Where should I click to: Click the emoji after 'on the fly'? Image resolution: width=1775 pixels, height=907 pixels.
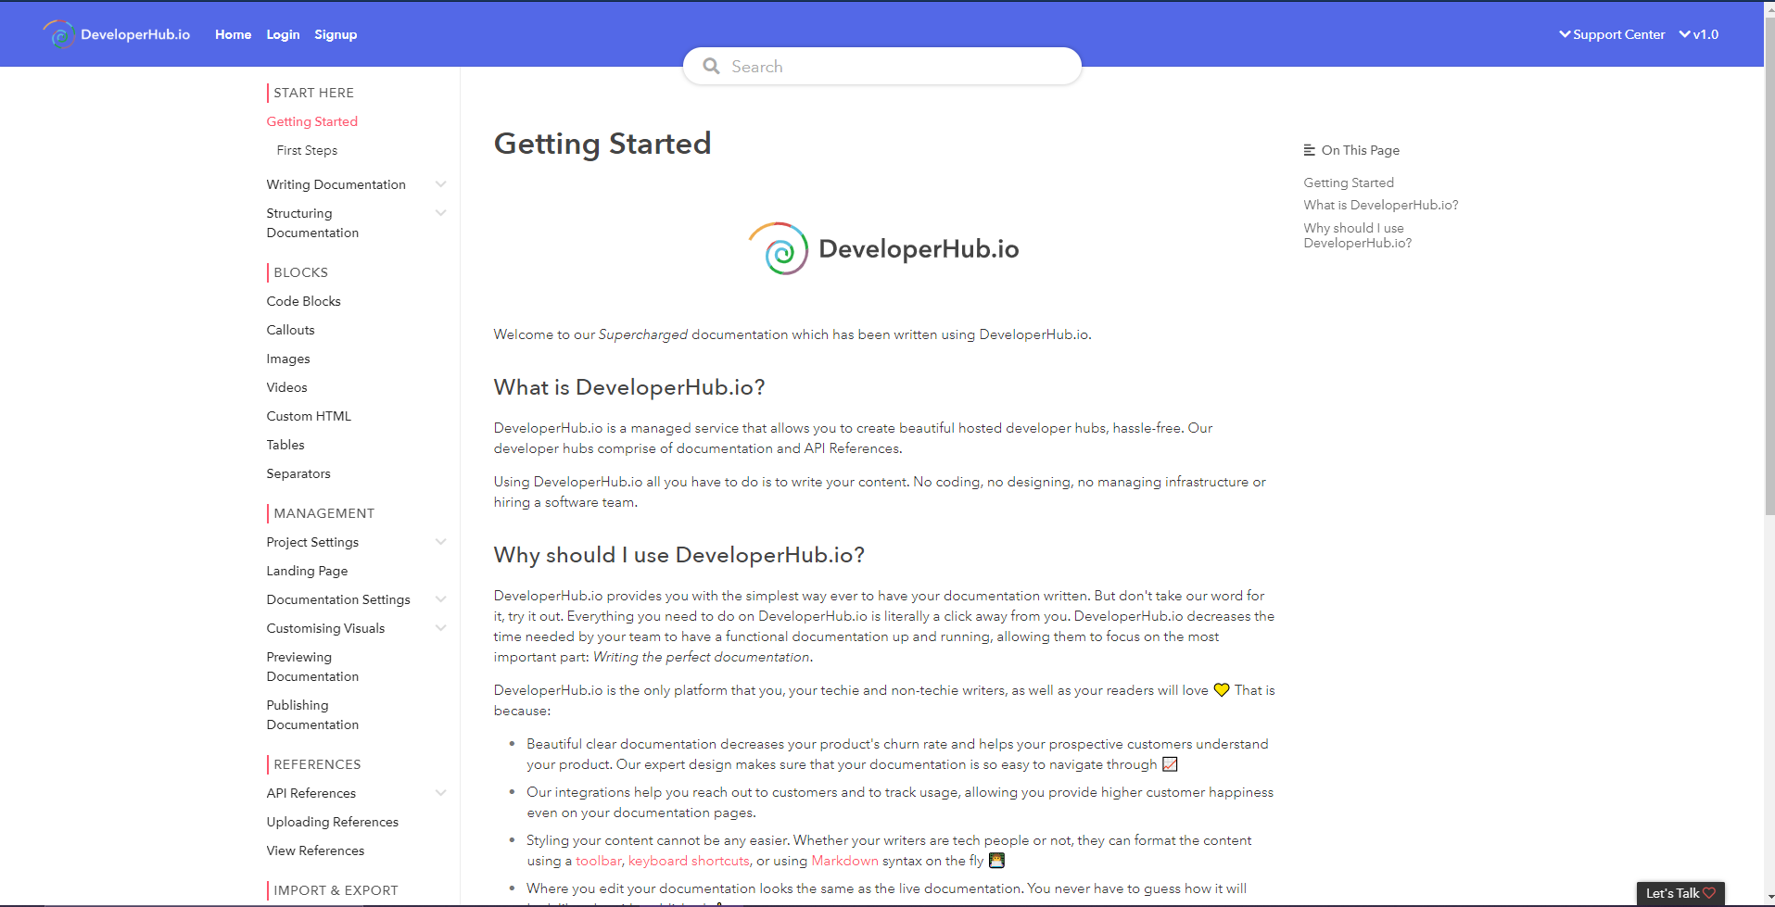coord(996,861)
